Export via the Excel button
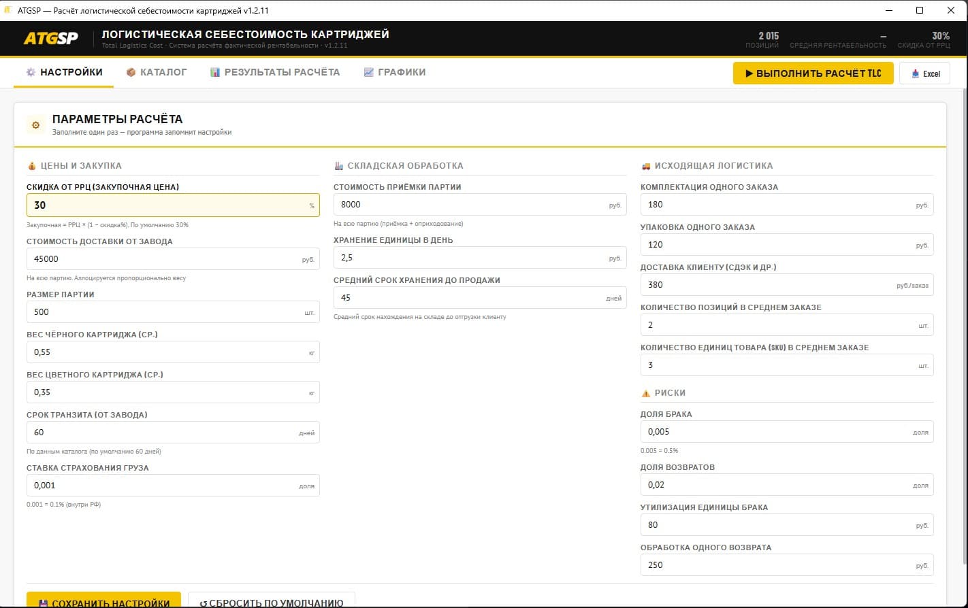The height and width of the screenshot is (608, 968). (924, 73)
